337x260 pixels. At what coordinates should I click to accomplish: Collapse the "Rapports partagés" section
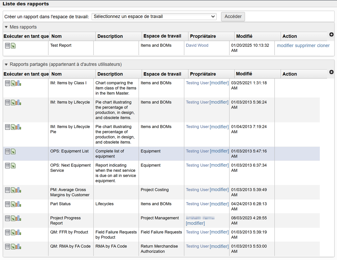pos(6,64)
